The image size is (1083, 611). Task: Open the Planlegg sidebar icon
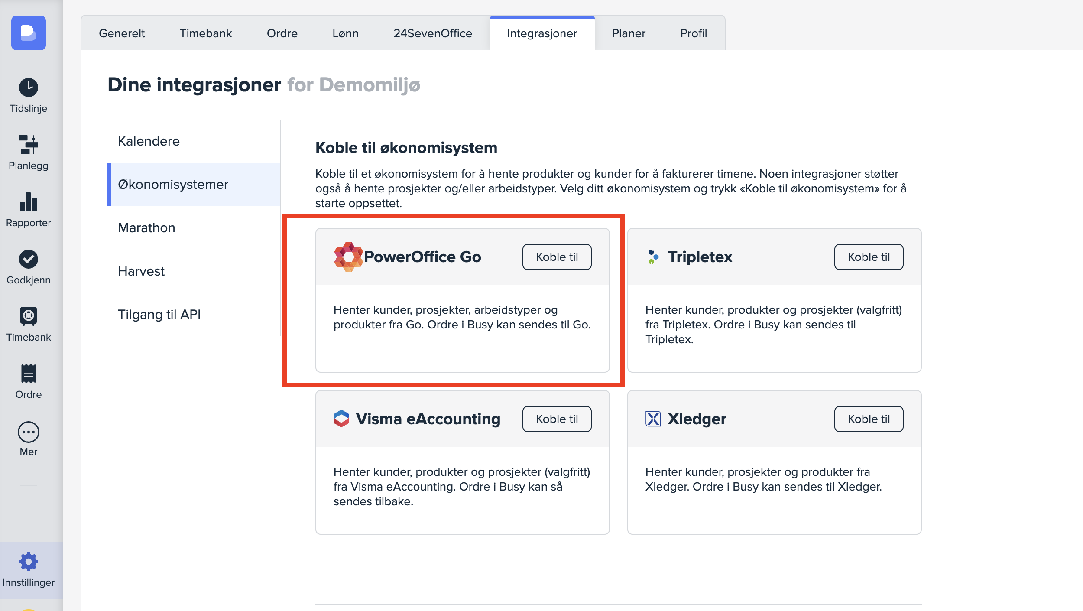[29, 145]
